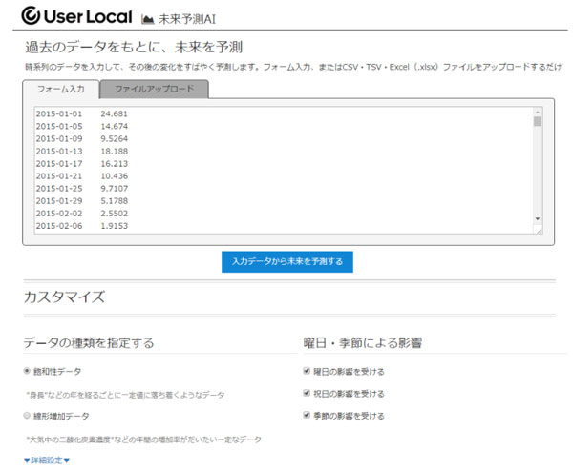Click the row 2015-01-17 16.213
This screenshot has height=471, width=573.
pos(82,163)
